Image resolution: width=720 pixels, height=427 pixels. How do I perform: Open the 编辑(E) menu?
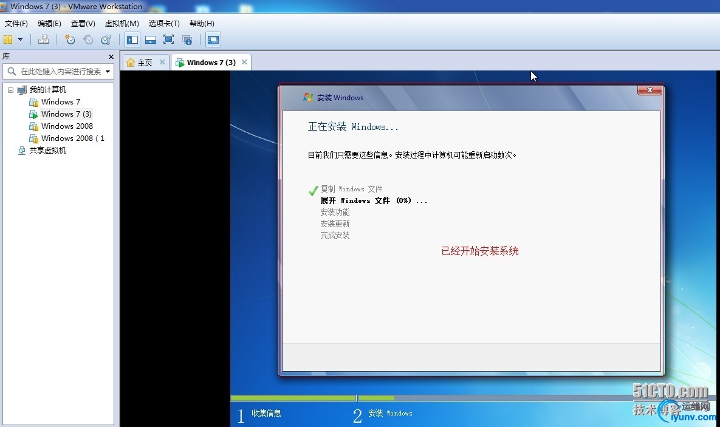(x=49, y=24)
